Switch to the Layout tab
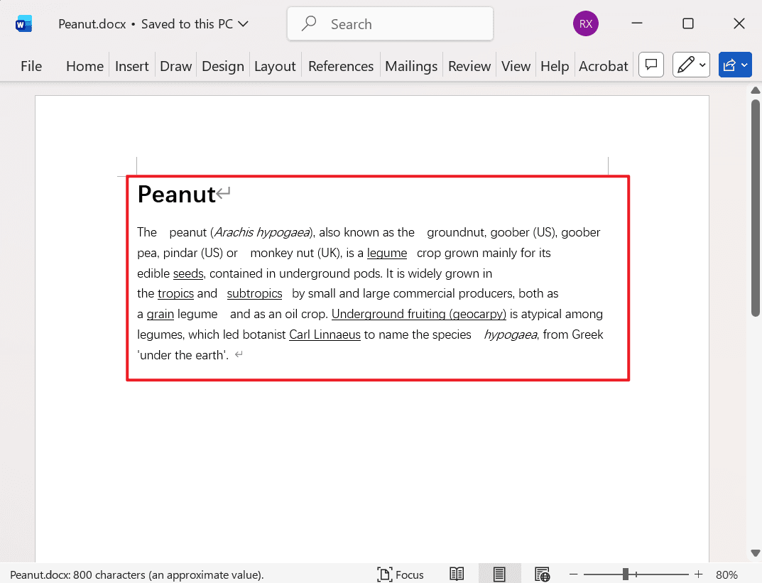Viewport: 762px width, 583px height. point(275,66)
